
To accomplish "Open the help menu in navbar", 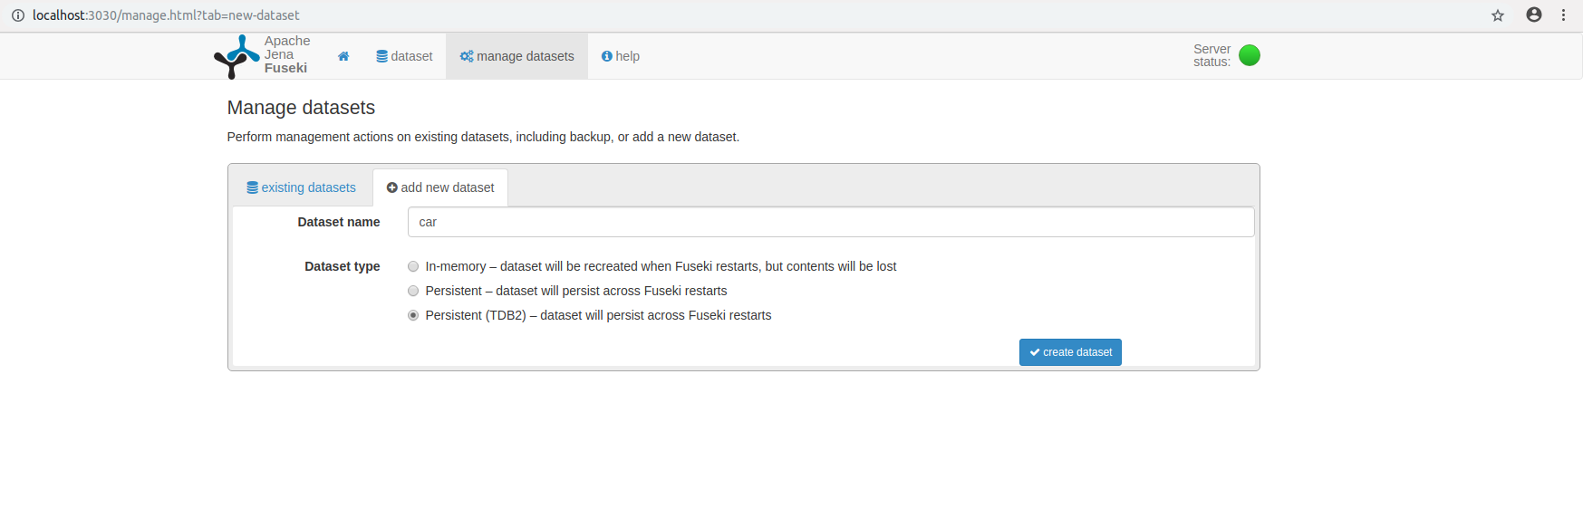I will click(621, 56).
